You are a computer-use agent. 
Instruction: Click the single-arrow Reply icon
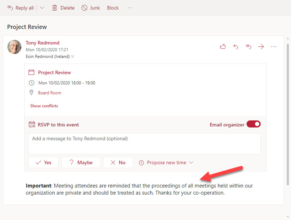point(236,47)
